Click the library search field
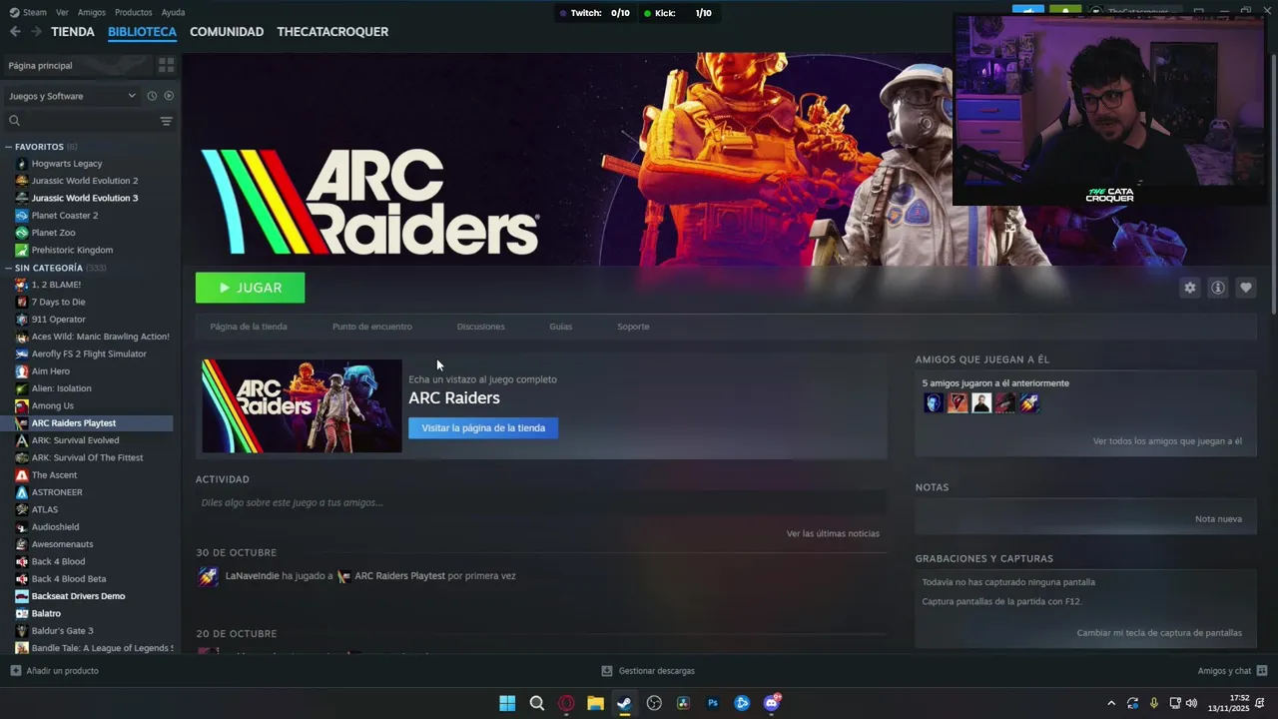 [x=82, y=121]
